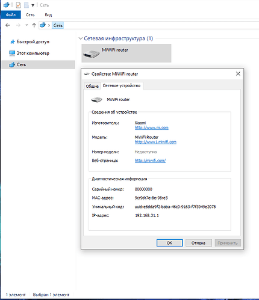Open Customize Quick Access Toolbar dropdown
259x300 pixels.
click(x=33, y=5)
